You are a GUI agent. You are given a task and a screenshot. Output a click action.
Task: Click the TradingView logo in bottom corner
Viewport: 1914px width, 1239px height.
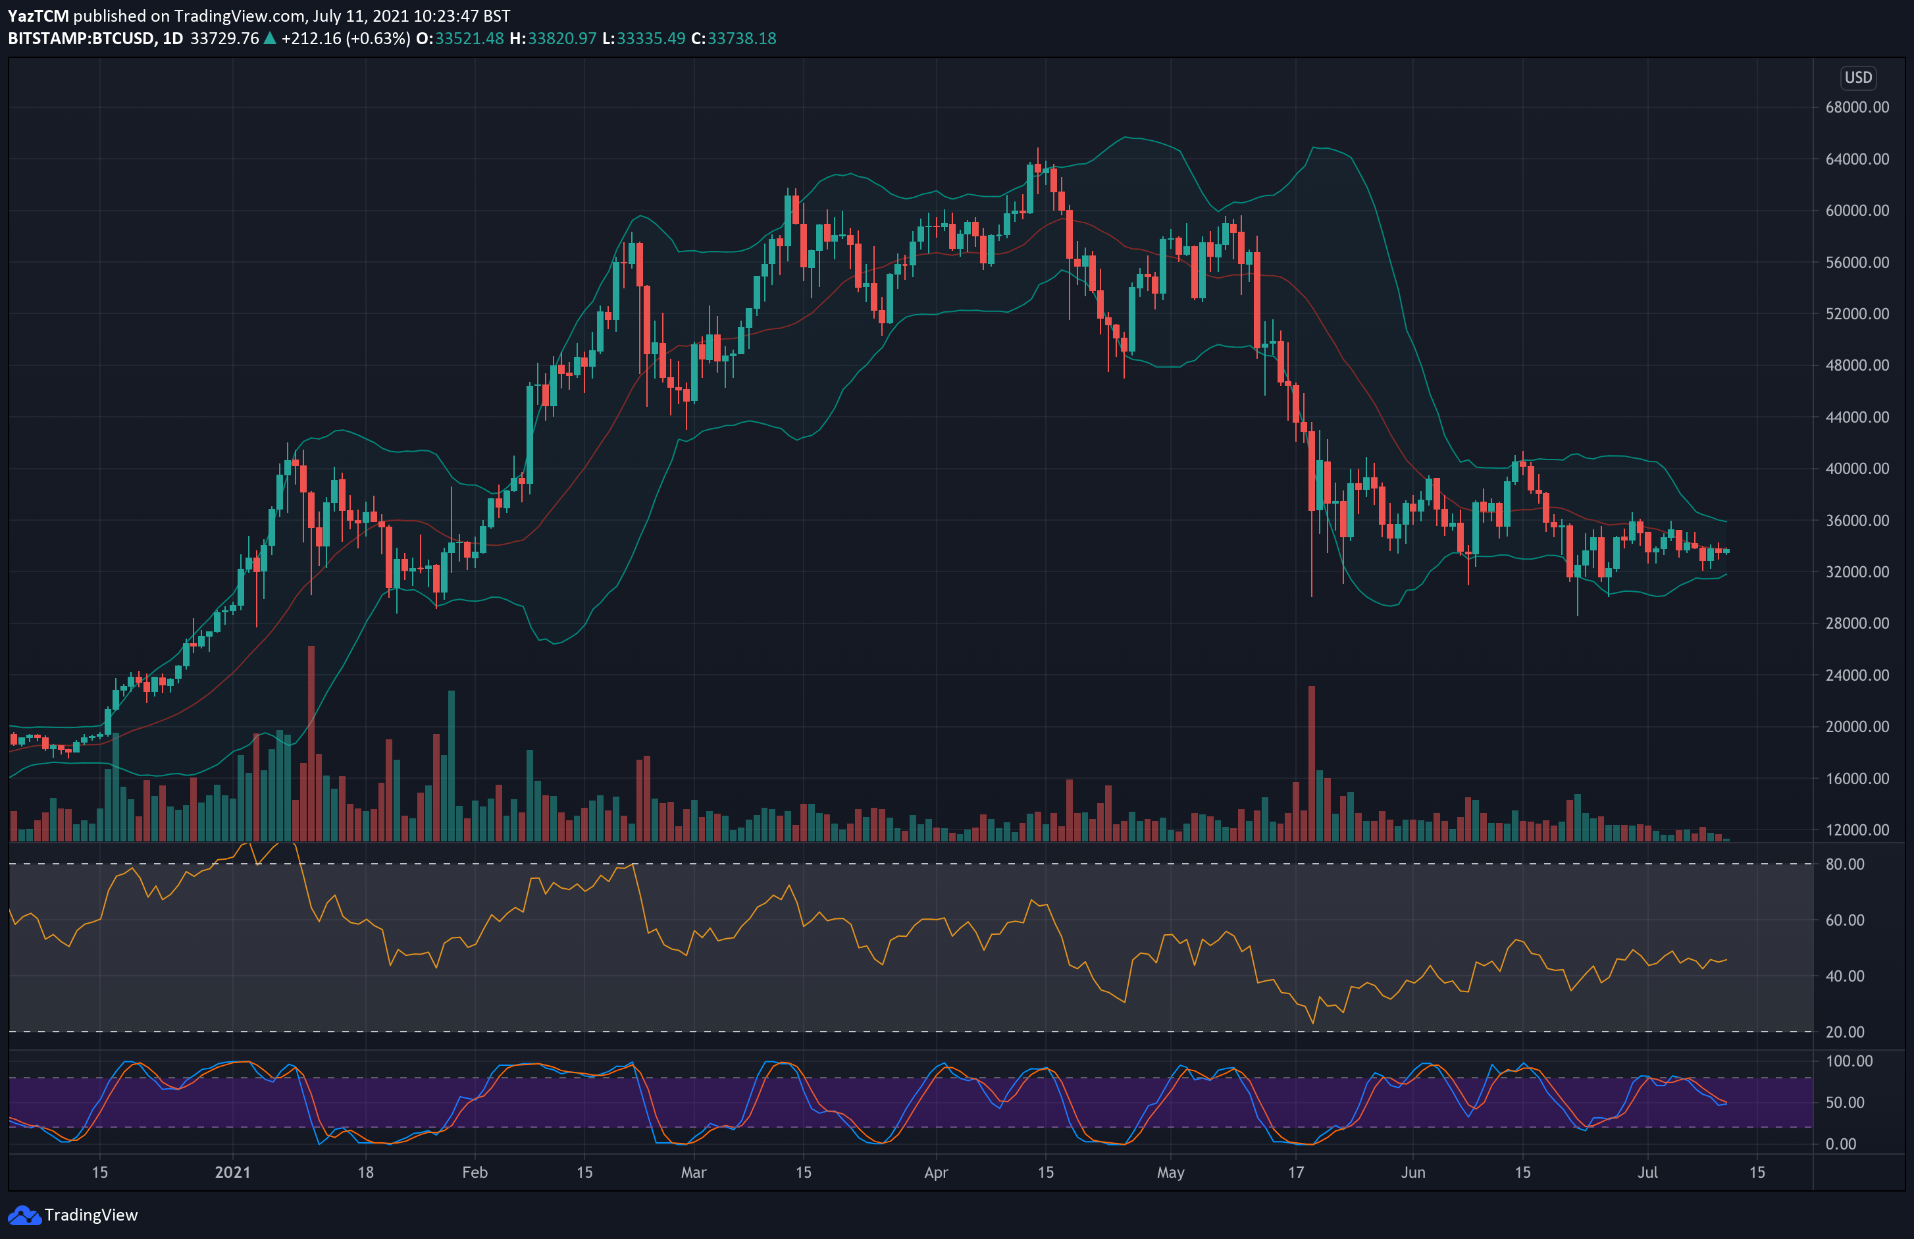[26, 1215]
